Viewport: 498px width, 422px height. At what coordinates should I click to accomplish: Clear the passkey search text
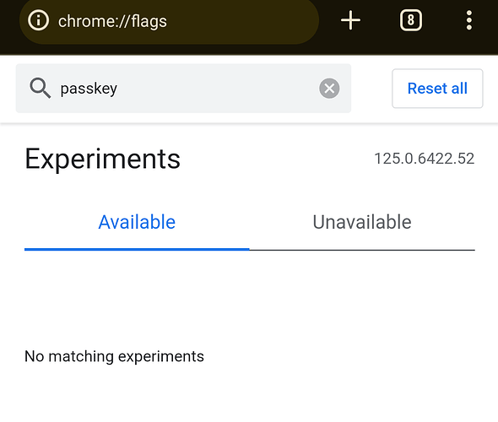pos(329,89)
